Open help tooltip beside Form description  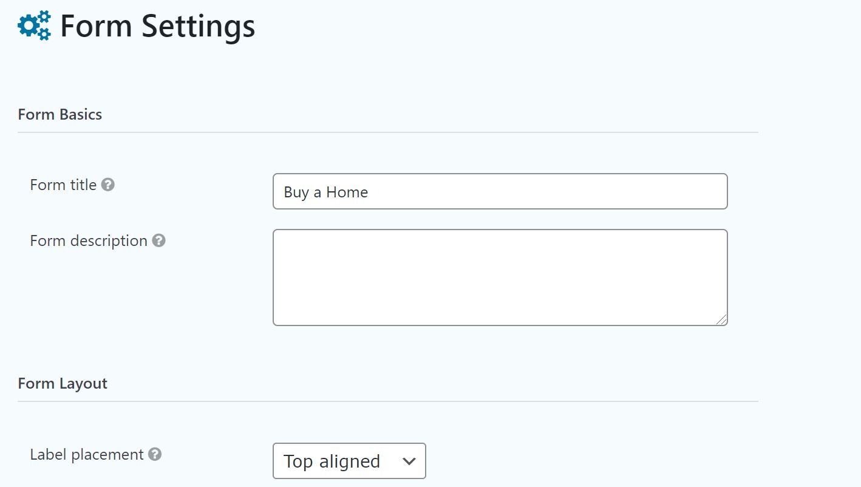click(158, 240)
